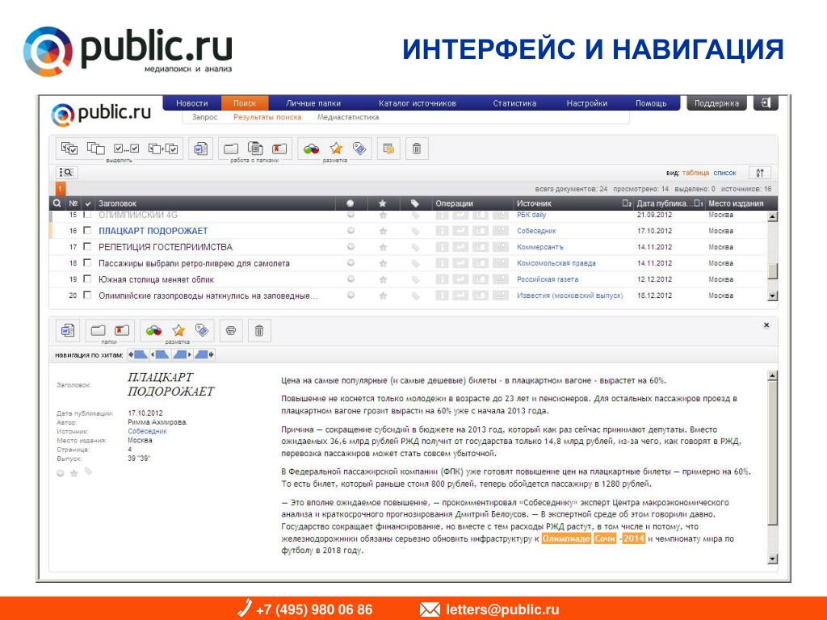Image resolution: width=827 pixels, height=620 pixels.
Task: Click the bookmarked folder icon in top toolbar
Action: tap(279, 149)
